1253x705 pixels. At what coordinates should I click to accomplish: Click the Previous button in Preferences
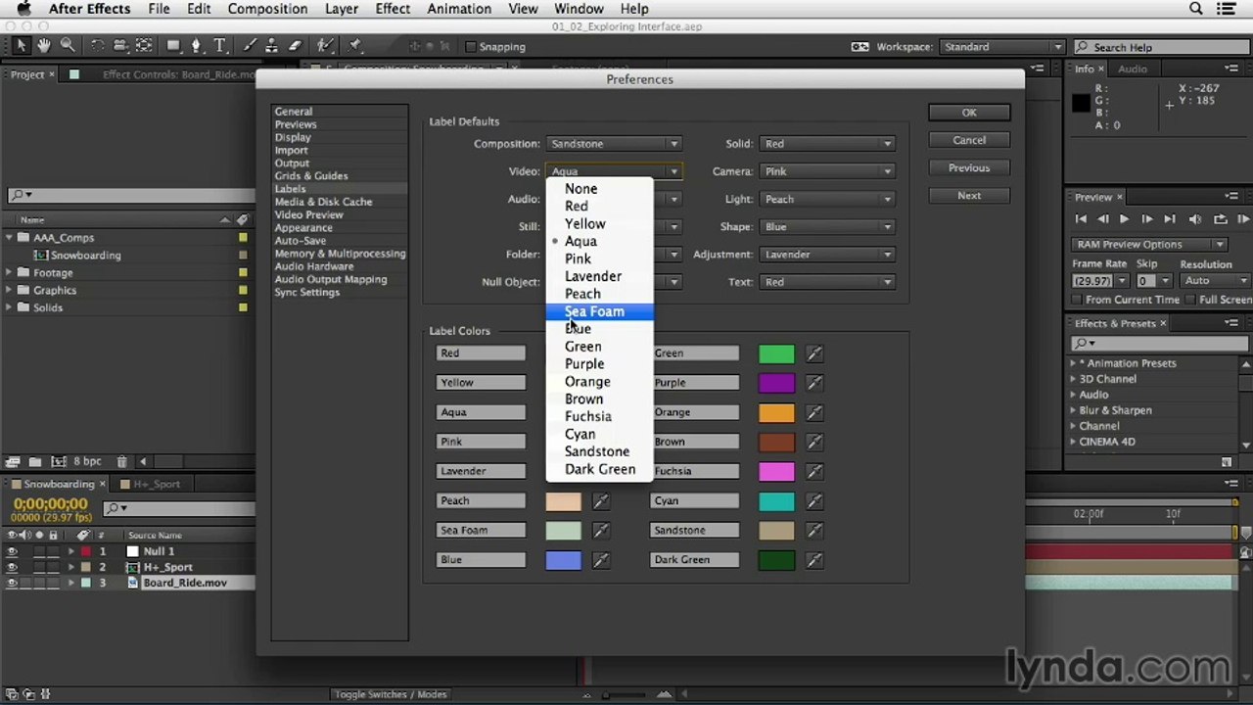click(x=969, y=167)
